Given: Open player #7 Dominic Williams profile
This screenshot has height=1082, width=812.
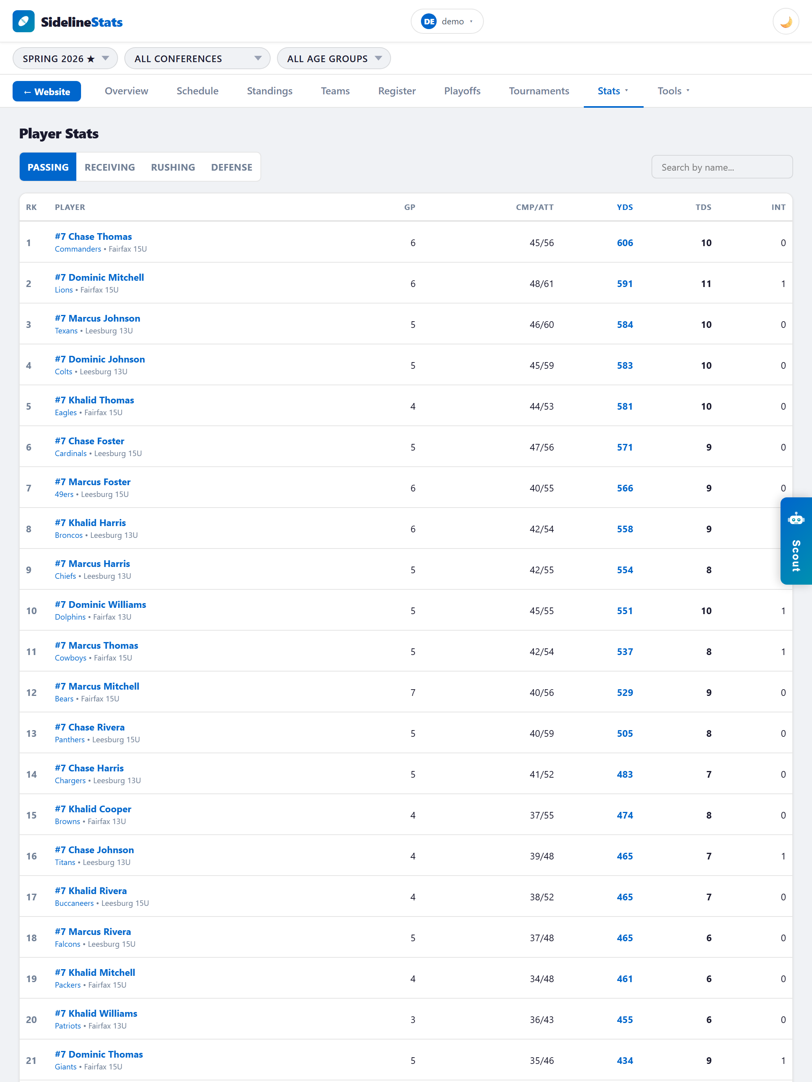Looking at the screenshot, I should (x=100, y=605).
